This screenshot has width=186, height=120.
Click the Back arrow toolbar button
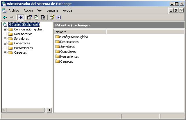pyautogui.click(x=5, y=17)
